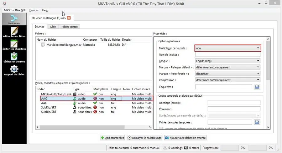The image size is (282, 153).
Task: Click the properties panel scroll up arrow
Action: tap(268, 39)
